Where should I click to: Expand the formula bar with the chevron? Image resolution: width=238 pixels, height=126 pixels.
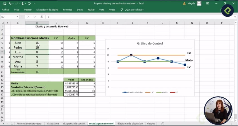click(235, 17)
